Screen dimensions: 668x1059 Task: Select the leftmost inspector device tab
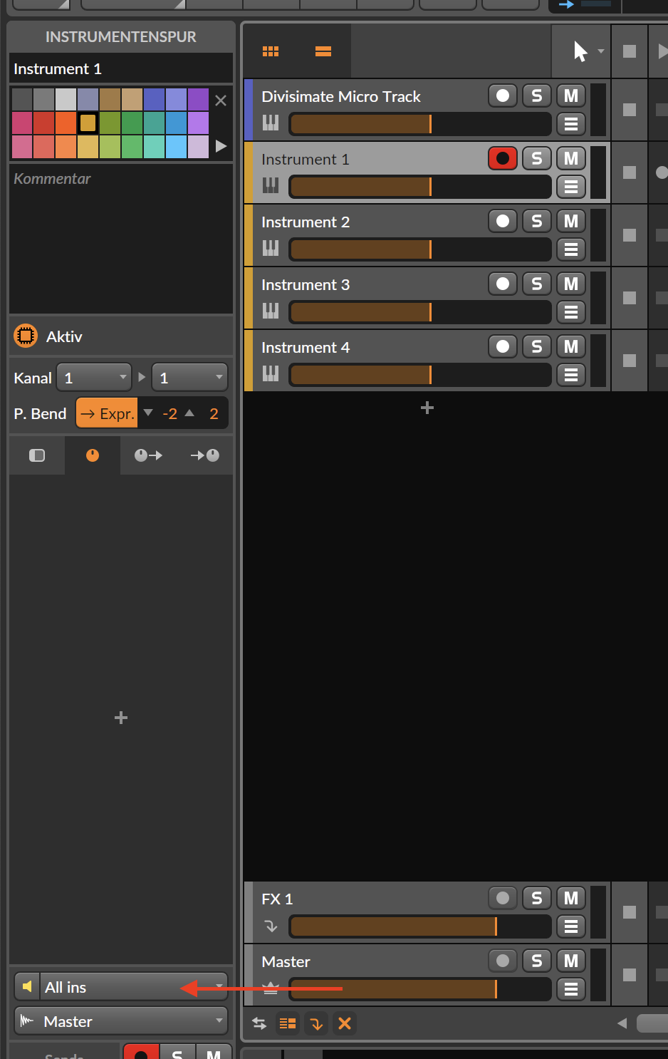coord(37,455)
